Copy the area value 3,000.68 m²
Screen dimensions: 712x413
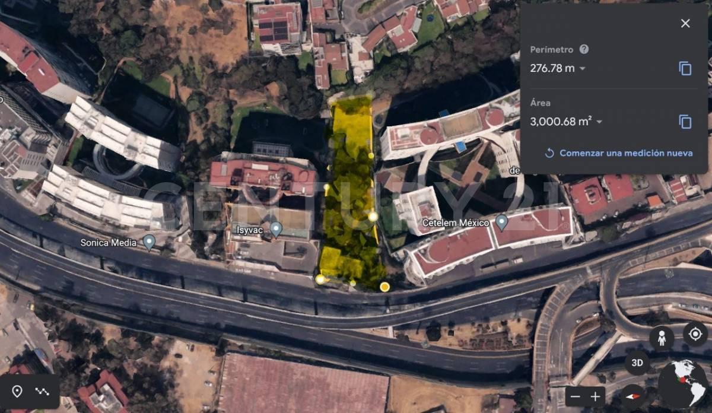tap(685, 122)
